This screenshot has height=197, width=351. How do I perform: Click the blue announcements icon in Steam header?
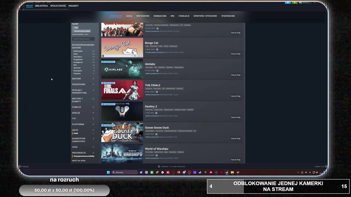coord(288,2)
